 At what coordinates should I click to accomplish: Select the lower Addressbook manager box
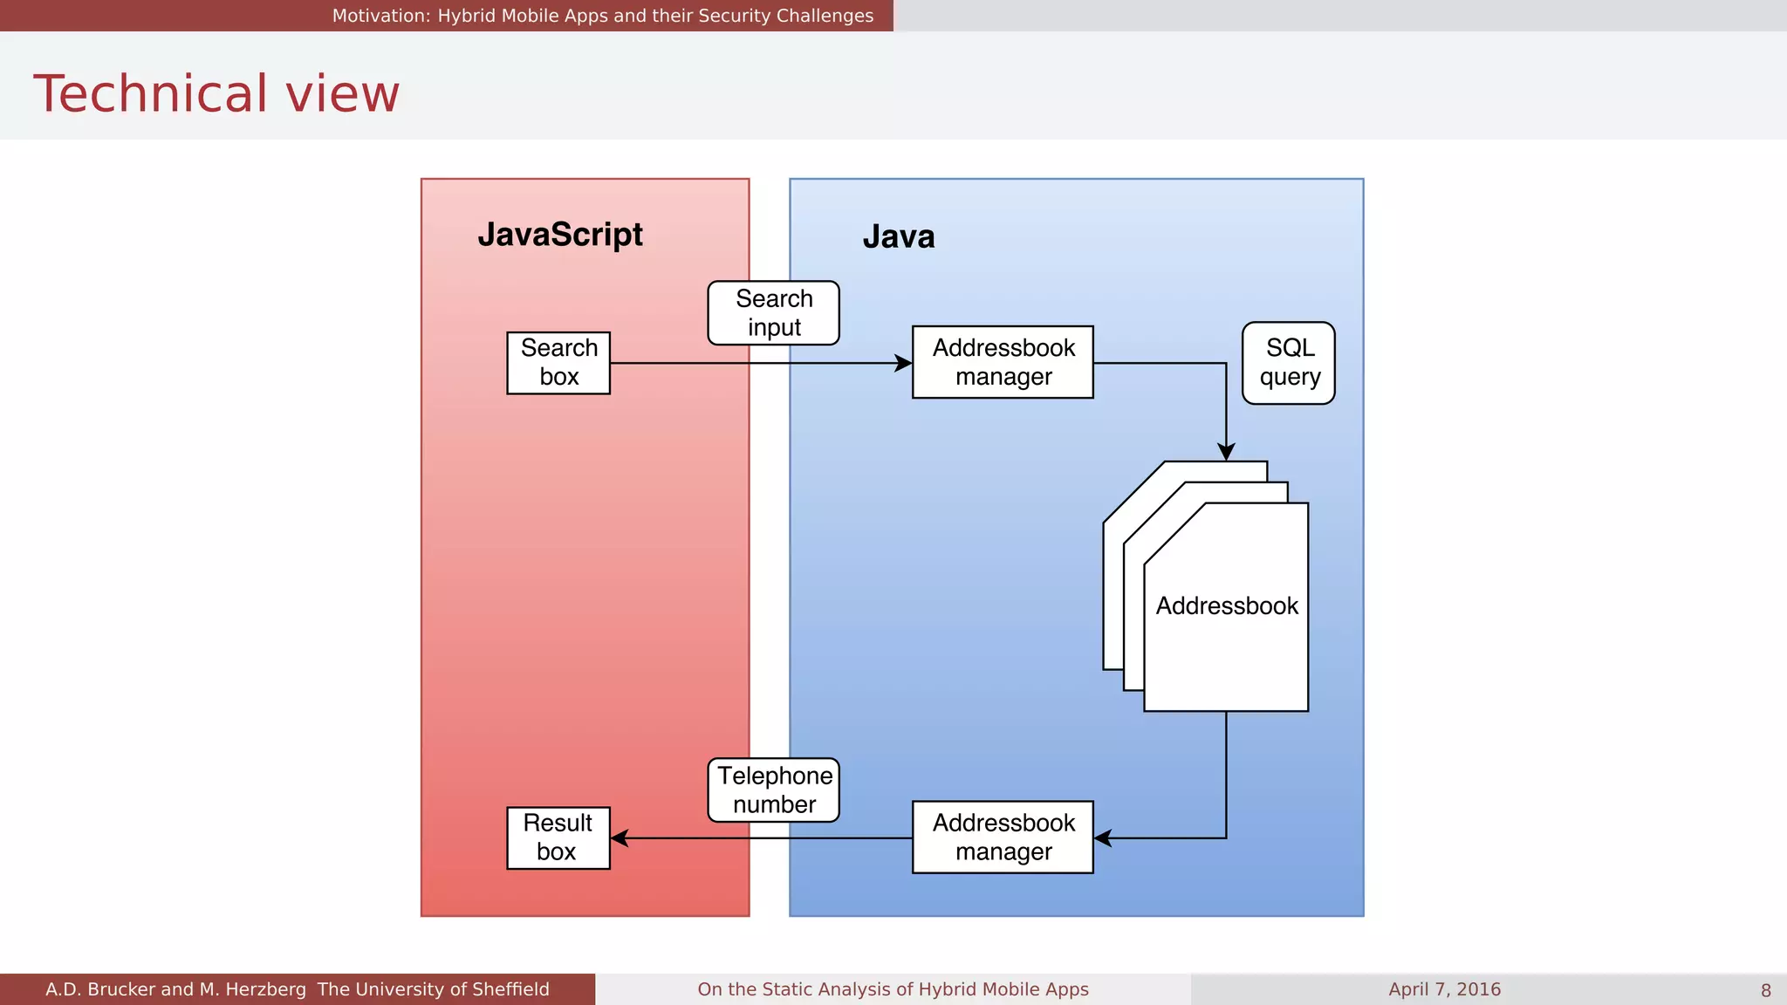point(1003,837)
